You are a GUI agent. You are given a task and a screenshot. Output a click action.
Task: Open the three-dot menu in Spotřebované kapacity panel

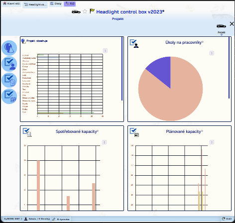click(104, 142)
